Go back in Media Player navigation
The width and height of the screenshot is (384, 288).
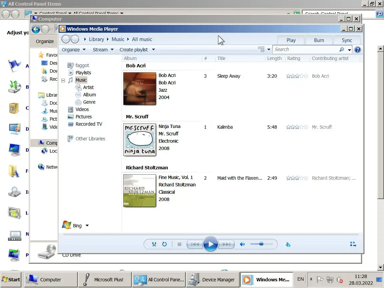point(66,39)
